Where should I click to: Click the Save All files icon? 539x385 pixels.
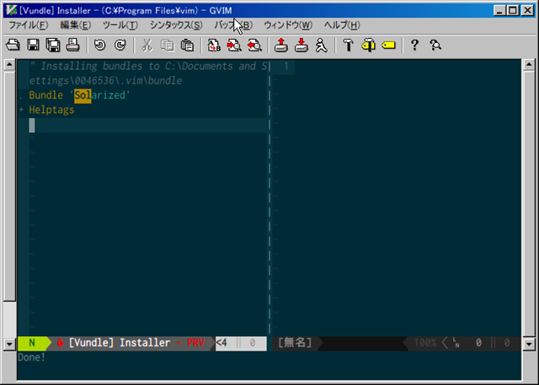point(53,45)
